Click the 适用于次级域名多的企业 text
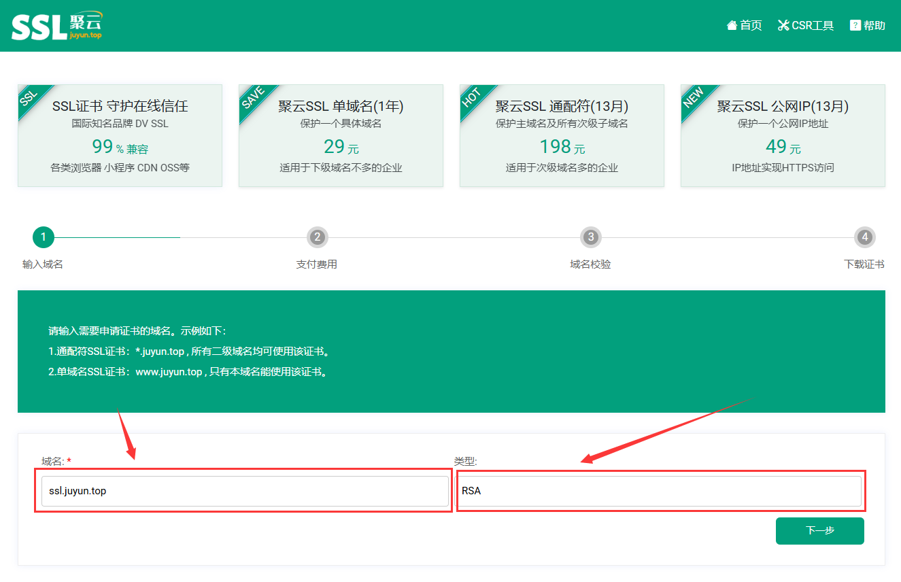Screen dimensions: 901x582 pos(562,168)
